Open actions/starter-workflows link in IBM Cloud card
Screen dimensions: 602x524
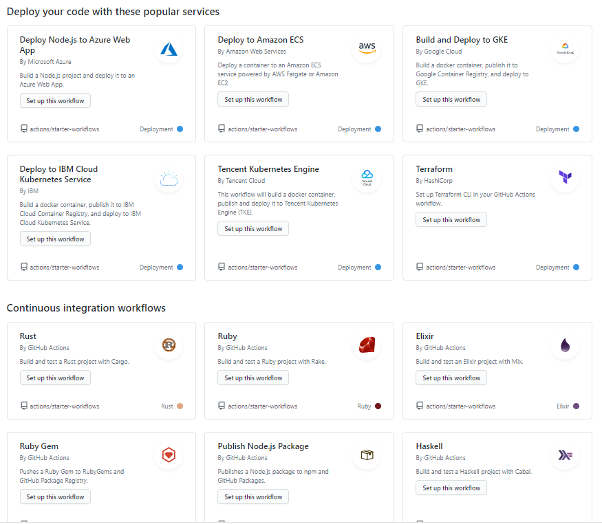click(65, 268)
